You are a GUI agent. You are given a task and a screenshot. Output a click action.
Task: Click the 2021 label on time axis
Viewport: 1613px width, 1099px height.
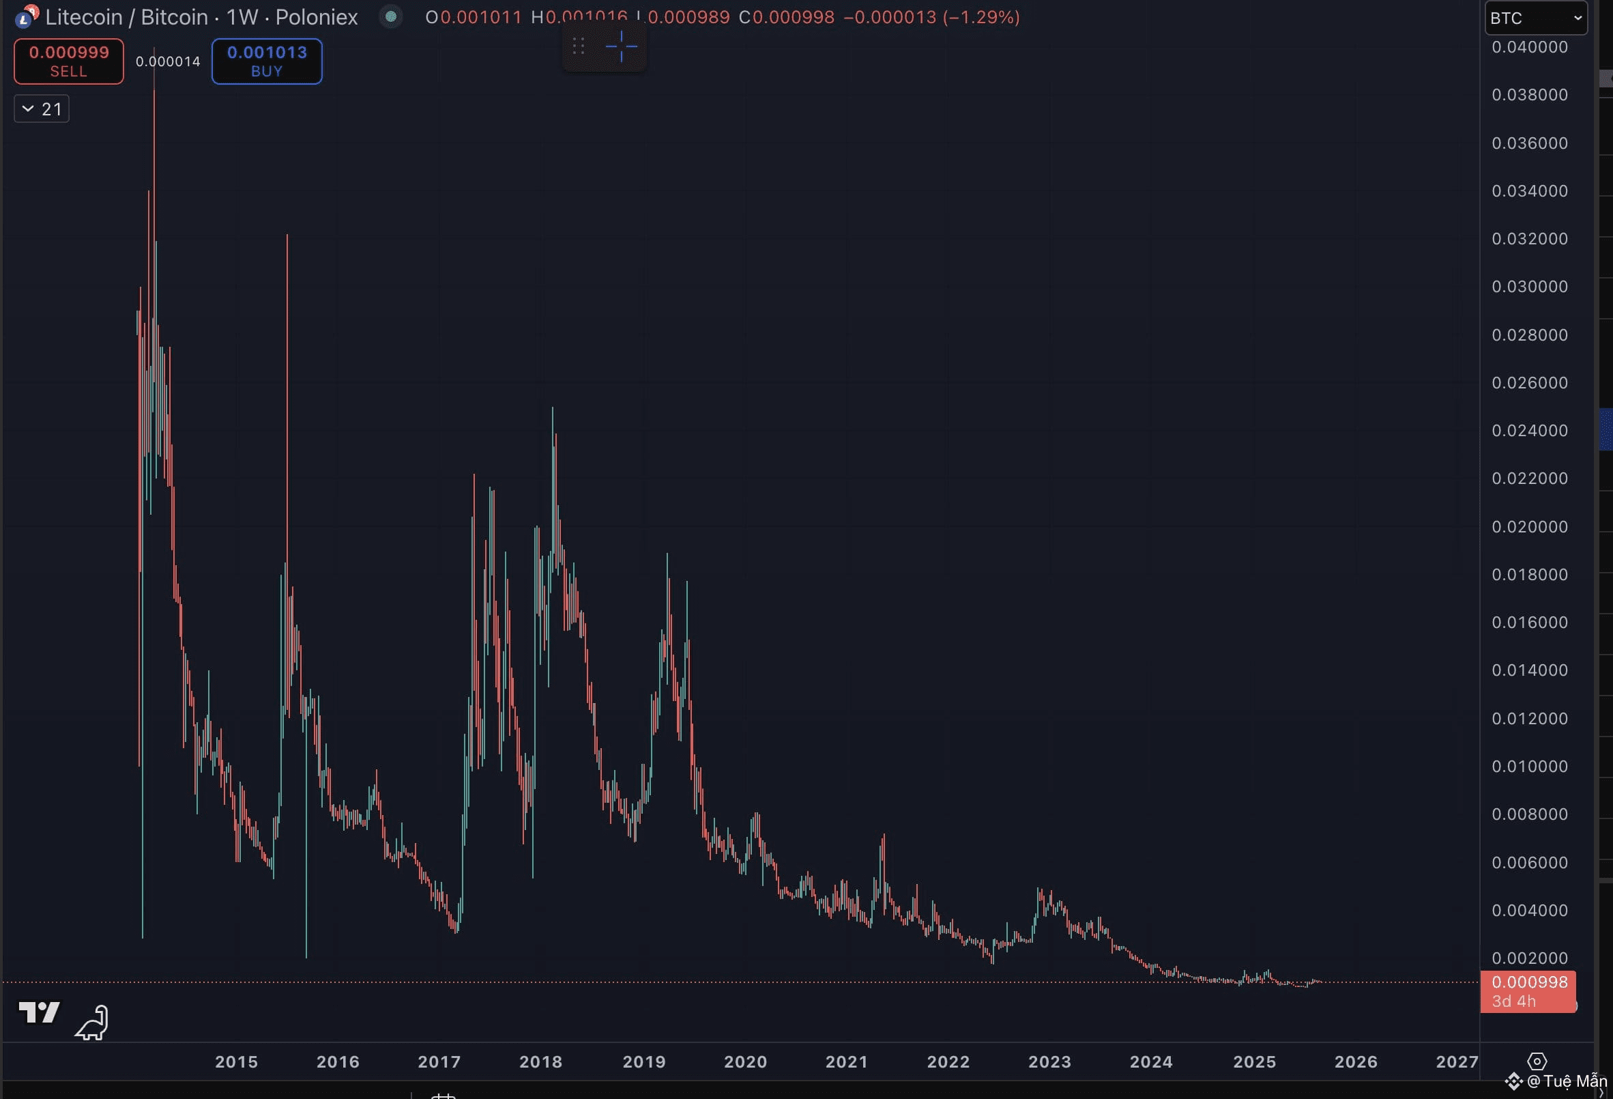coord(847,1061)
